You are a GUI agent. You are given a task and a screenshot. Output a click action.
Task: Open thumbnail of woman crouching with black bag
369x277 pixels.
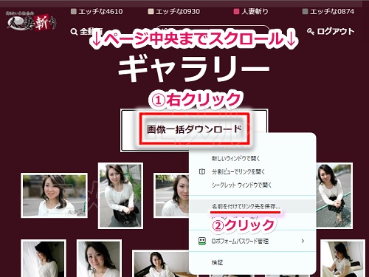[120, 196]
